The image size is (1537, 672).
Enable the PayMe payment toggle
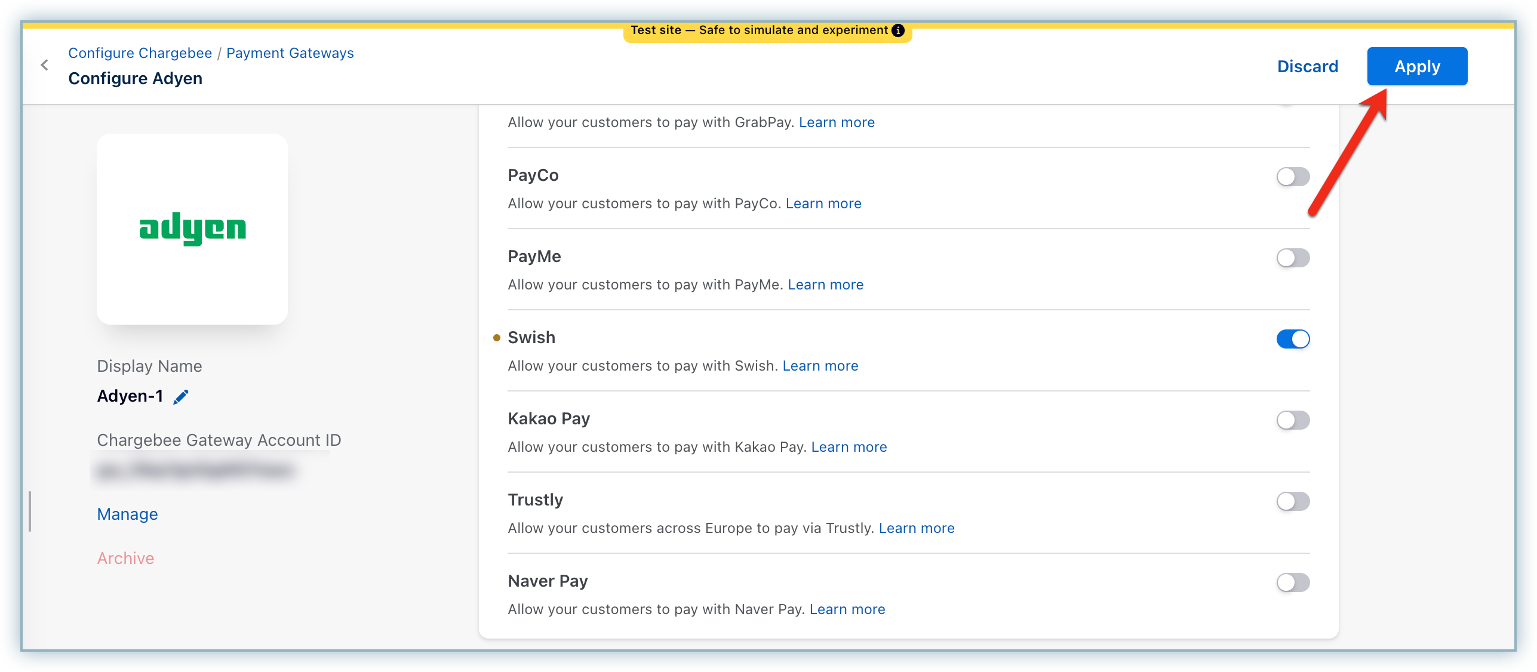pyautogui.click(x=1293, y=258)
